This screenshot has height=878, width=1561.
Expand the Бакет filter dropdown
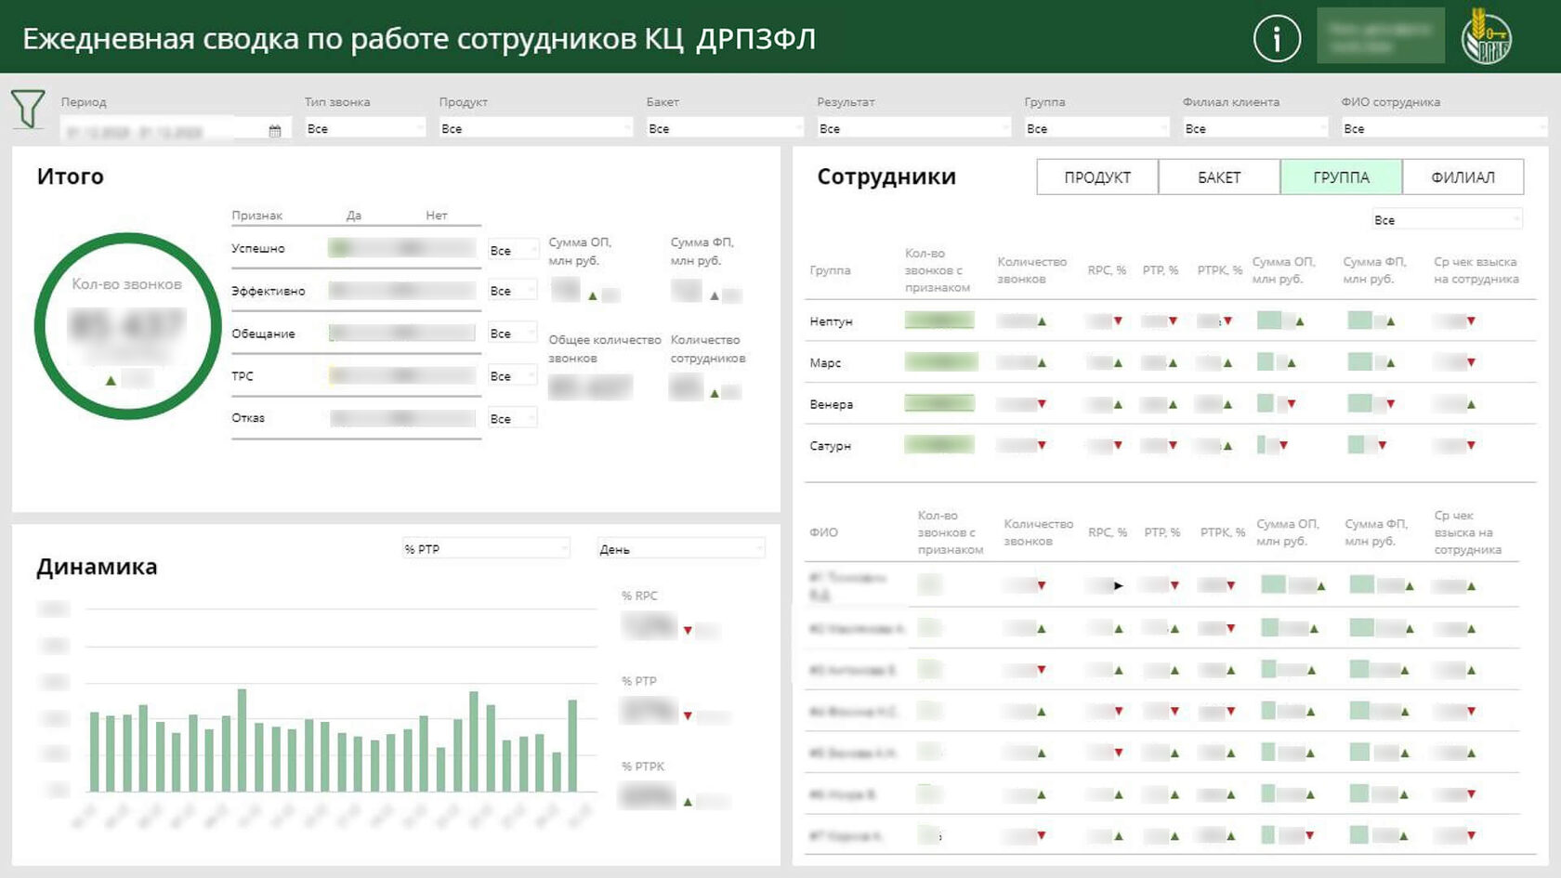(x=725, y=128)
